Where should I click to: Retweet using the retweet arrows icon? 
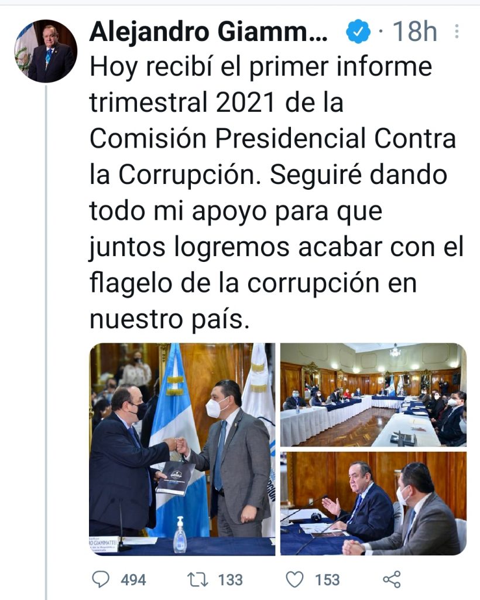[198, 579]
